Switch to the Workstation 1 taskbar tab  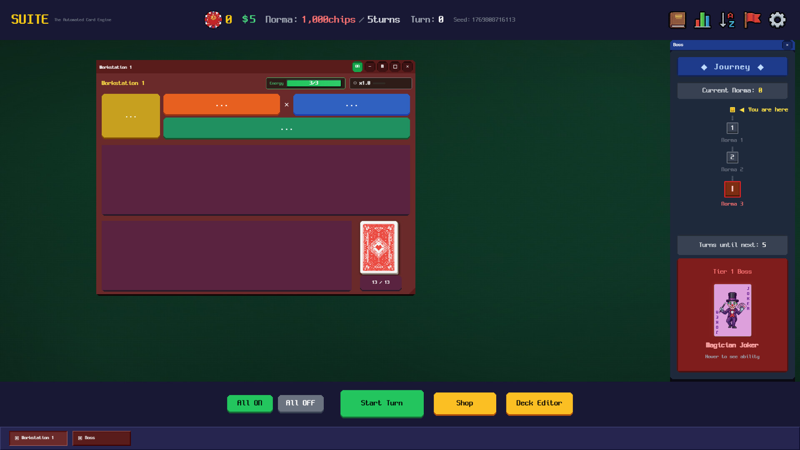[38, 438]
